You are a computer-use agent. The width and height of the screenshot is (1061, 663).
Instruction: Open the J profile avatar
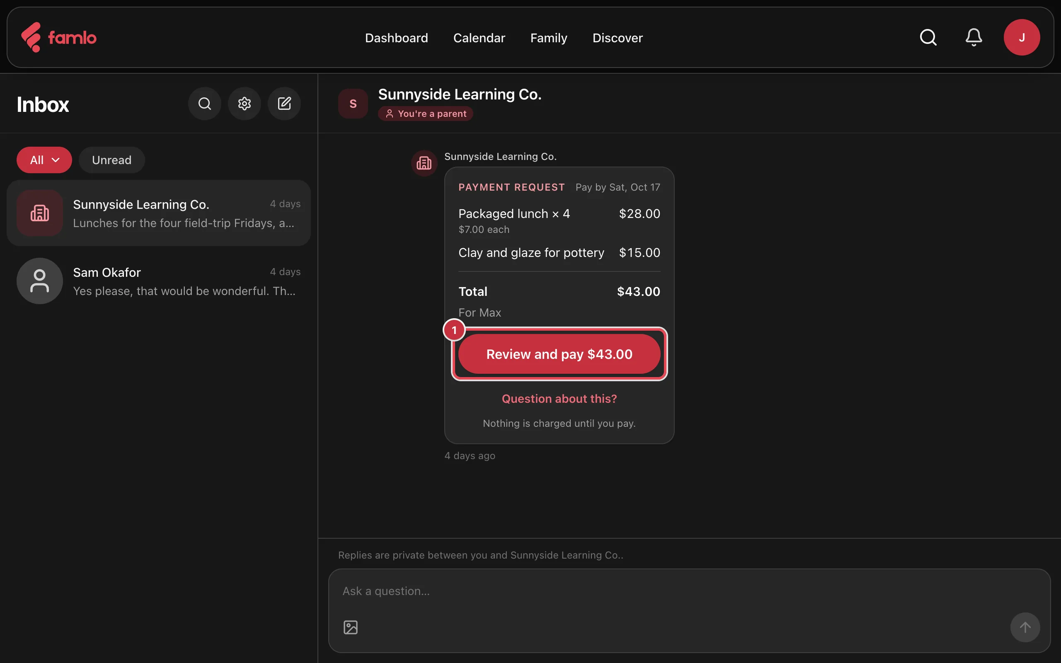click(1022, 37)
